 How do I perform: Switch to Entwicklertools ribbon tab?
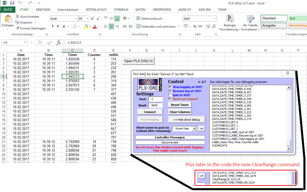pos(68,9)
